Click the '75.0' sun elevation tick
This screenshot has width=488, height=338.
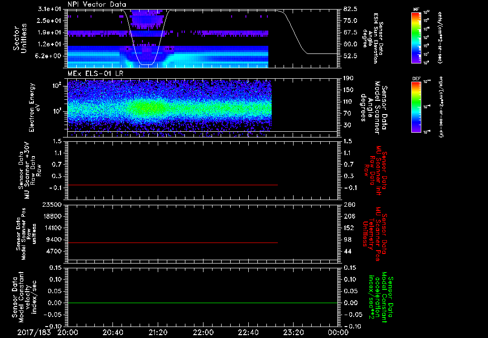350,21
